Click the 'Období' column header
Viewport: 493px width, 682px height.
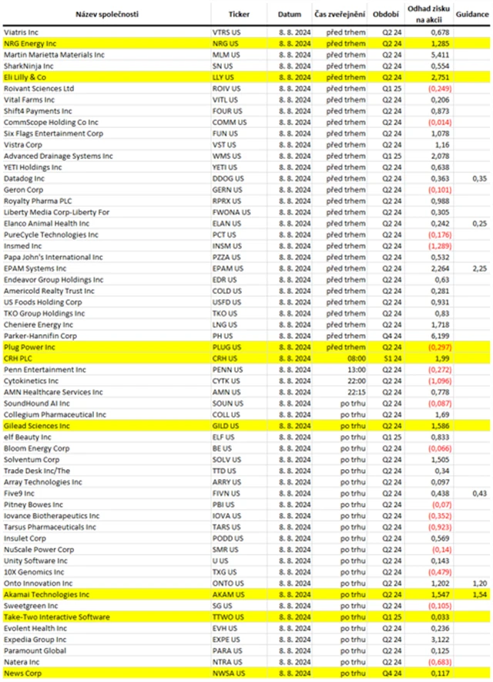pyautogui.click(x=386, y=14)
